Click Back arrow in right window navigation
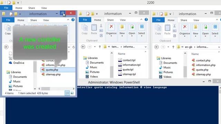This screenshot has width=221, height=124. tap(156, 47)
